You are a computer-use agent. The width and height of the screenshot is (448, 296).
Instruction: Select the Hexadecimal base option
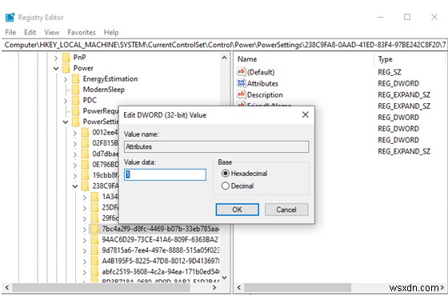226,173
